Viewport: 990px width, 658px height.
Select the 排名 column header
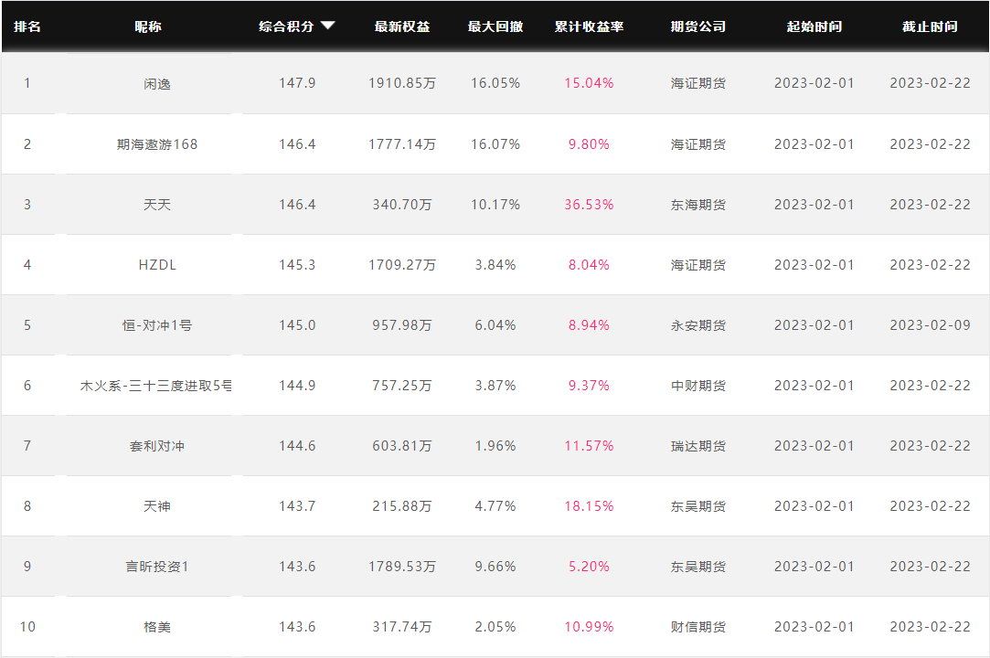coord(27,27)
